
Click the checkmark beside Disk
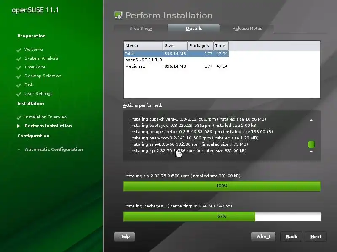pos(19,85)
